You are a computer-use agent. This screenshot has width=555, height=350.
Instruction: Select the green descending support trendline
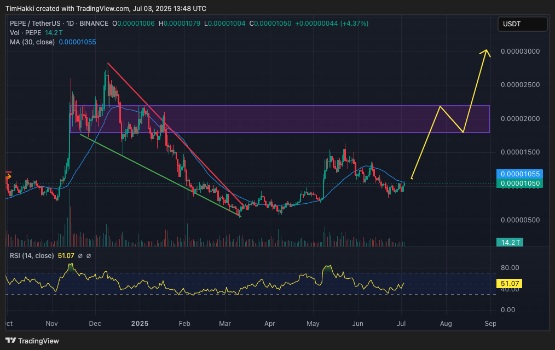pos(160,175)
